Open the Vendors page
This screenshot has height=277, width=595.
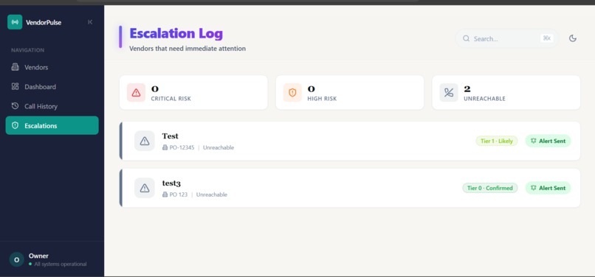[52, 68]
